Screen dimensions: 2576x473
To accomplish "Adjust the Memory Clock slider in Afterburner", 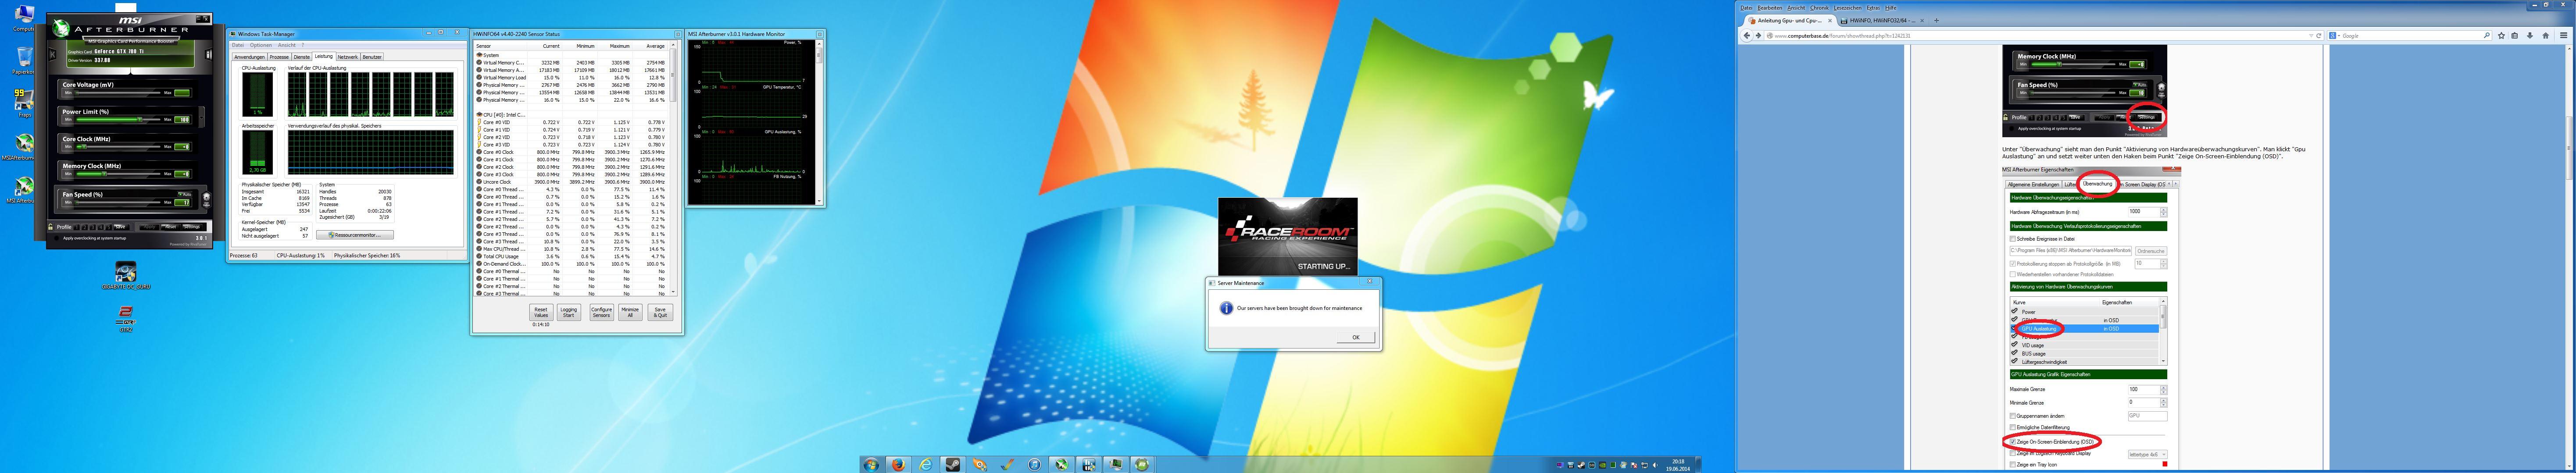I will tap(118, 173).
